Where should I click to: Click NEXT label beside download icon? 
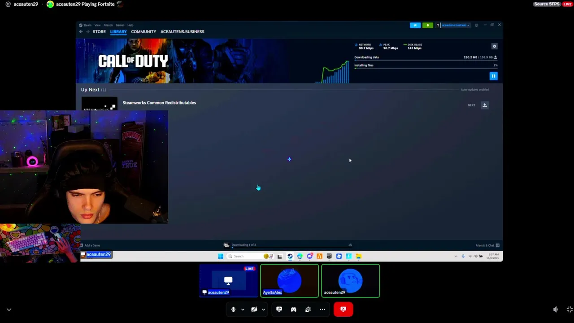(471, 105)
